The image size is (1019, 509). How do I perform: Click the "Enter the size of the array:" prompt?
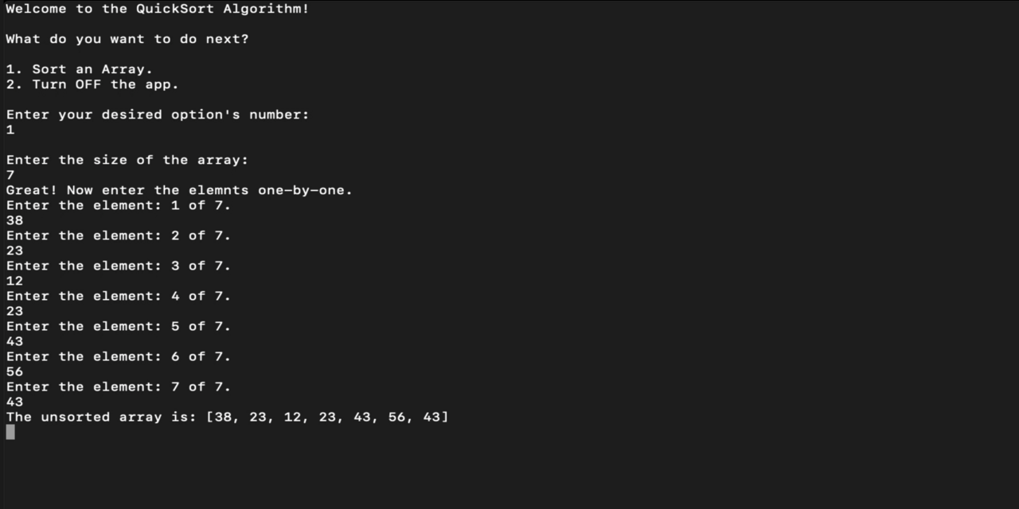(127, 160)
